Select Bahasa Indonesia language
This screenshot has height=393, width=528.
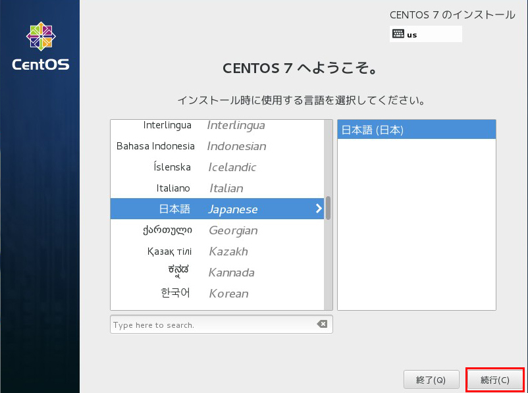coord(217,146)
